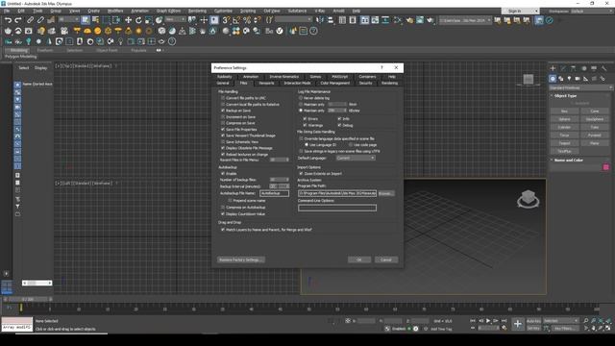Toggle the Autobackup Enable checkbox
Viewport: 615px width, 346px height.
(x=223, y=173)
